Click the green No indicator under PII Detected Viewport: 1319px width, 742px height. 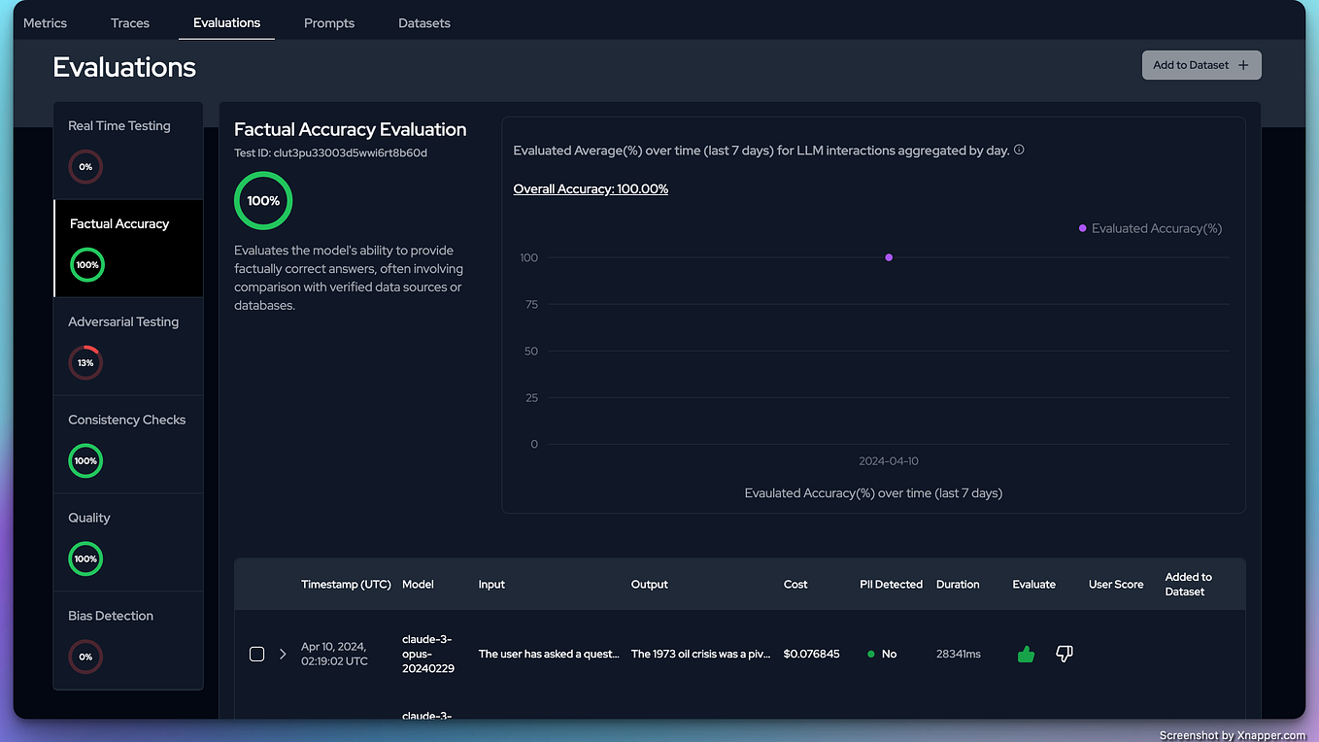[872, 654]
